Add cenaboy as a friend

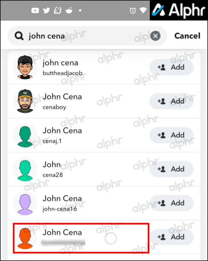point(172,101)
